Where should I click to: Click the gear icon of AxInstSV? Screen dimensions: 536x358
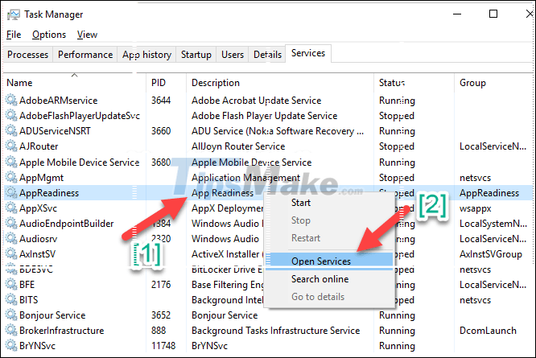point(11,253)
